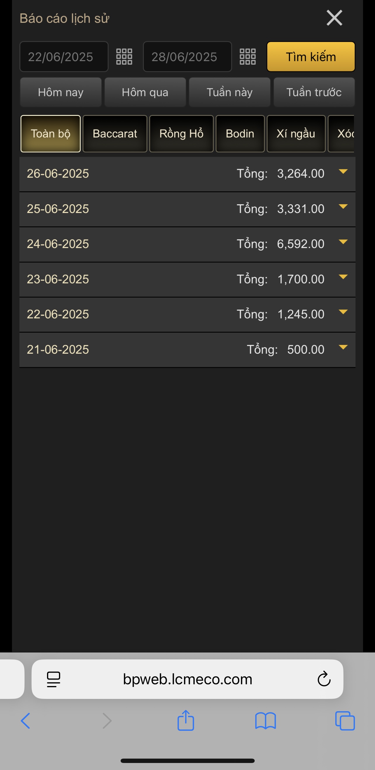Image resolution: width=375 pixels, height=770 pixels.
Task: Expand the 26-06-2025 row details
Action: coord(343,172)
